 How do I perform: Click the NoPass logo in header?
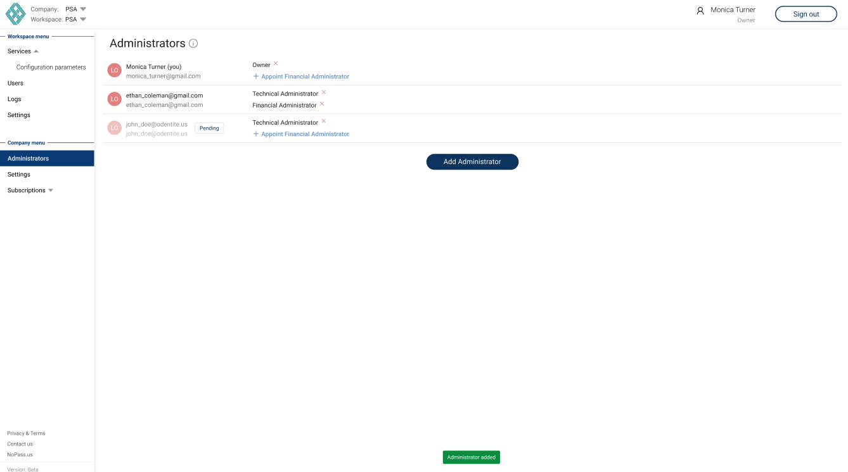click(15, 14)
